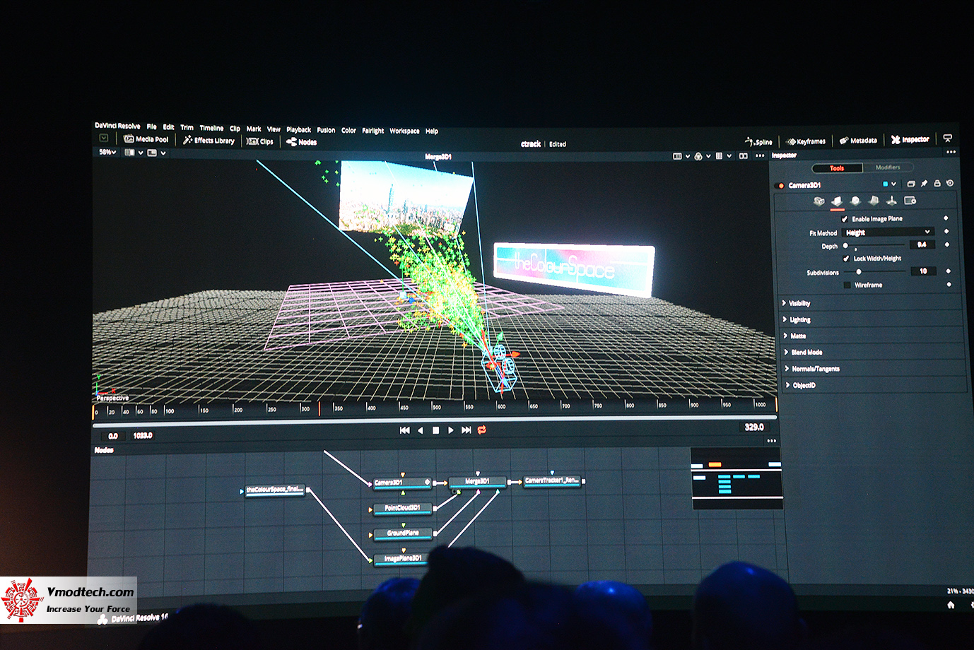
Task: Show the Clips strip
Action: (261, 141)
